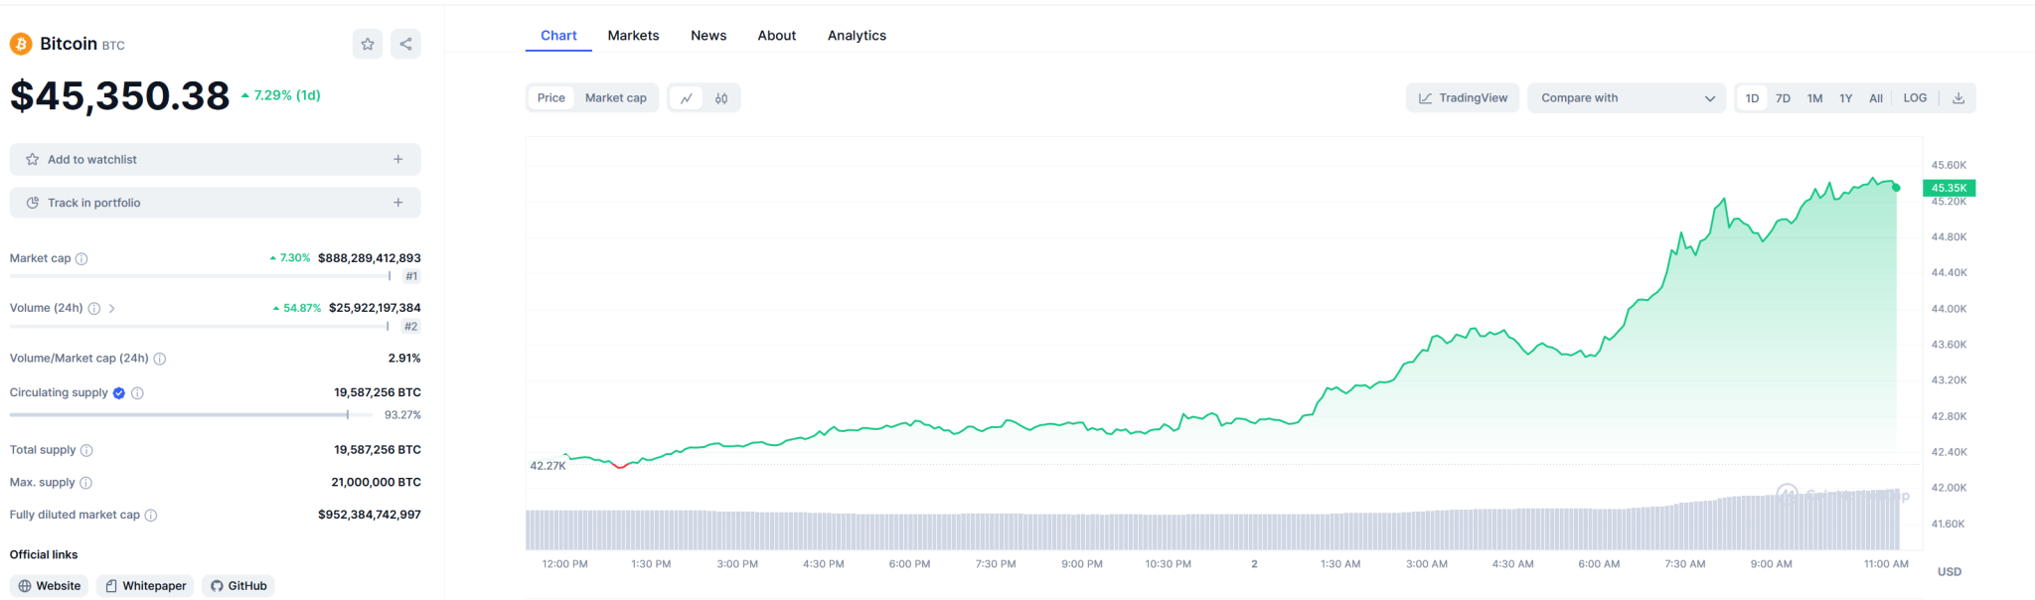
Task: Click the #1 market cap rank badge
Action: point(411,276)
